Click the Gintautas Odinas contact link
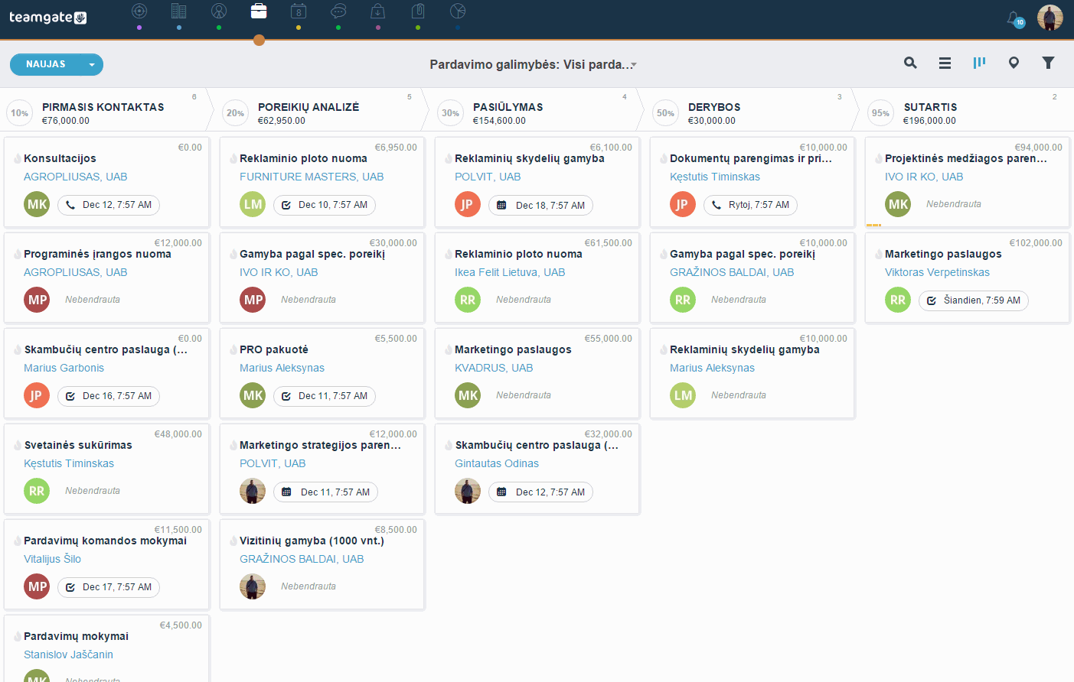 tap(497, 463)
